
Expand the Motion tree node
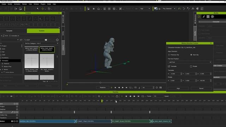click(1, 69)
